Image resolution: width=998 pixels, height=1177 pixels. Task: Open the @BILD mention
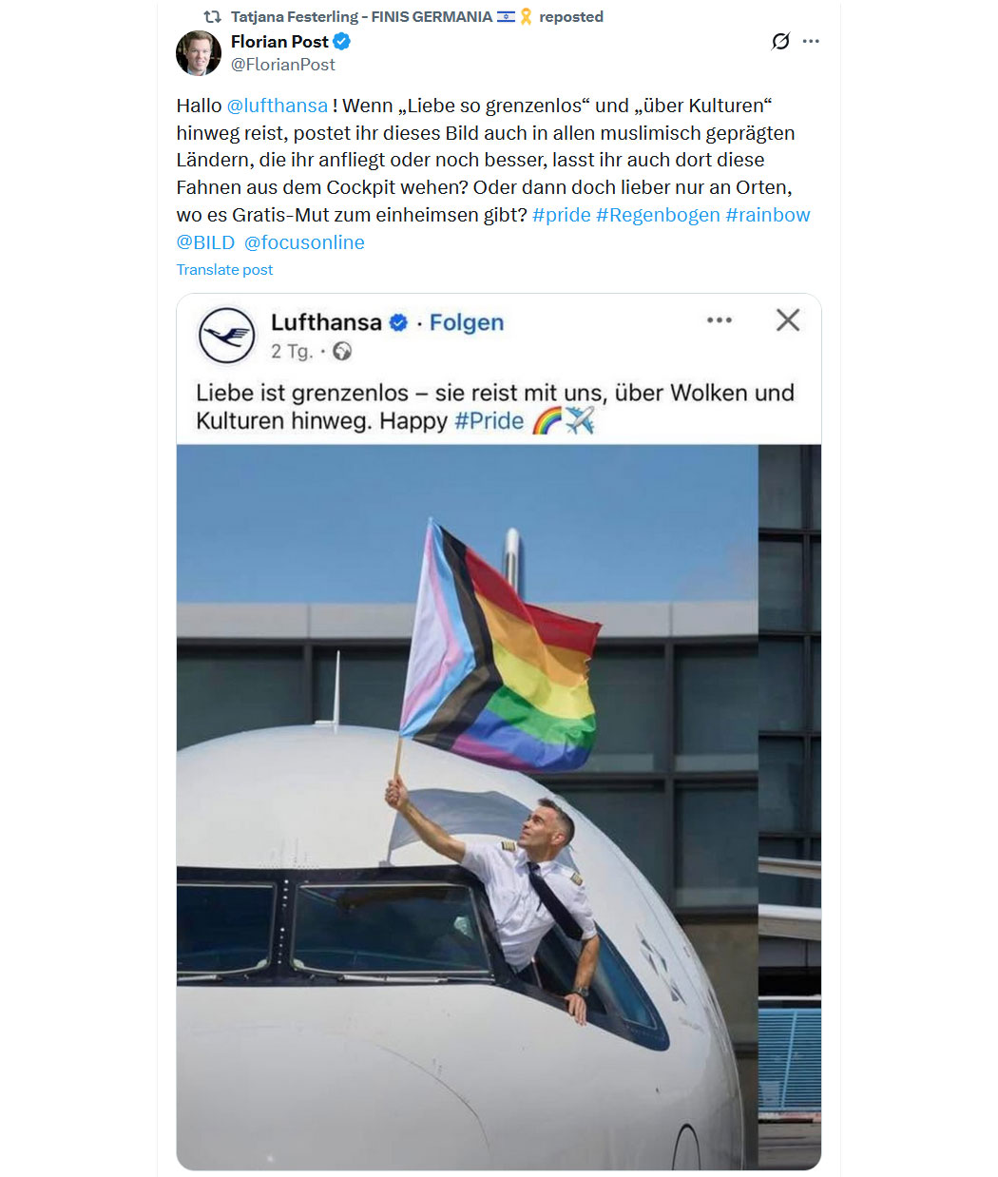pos(205,242)
